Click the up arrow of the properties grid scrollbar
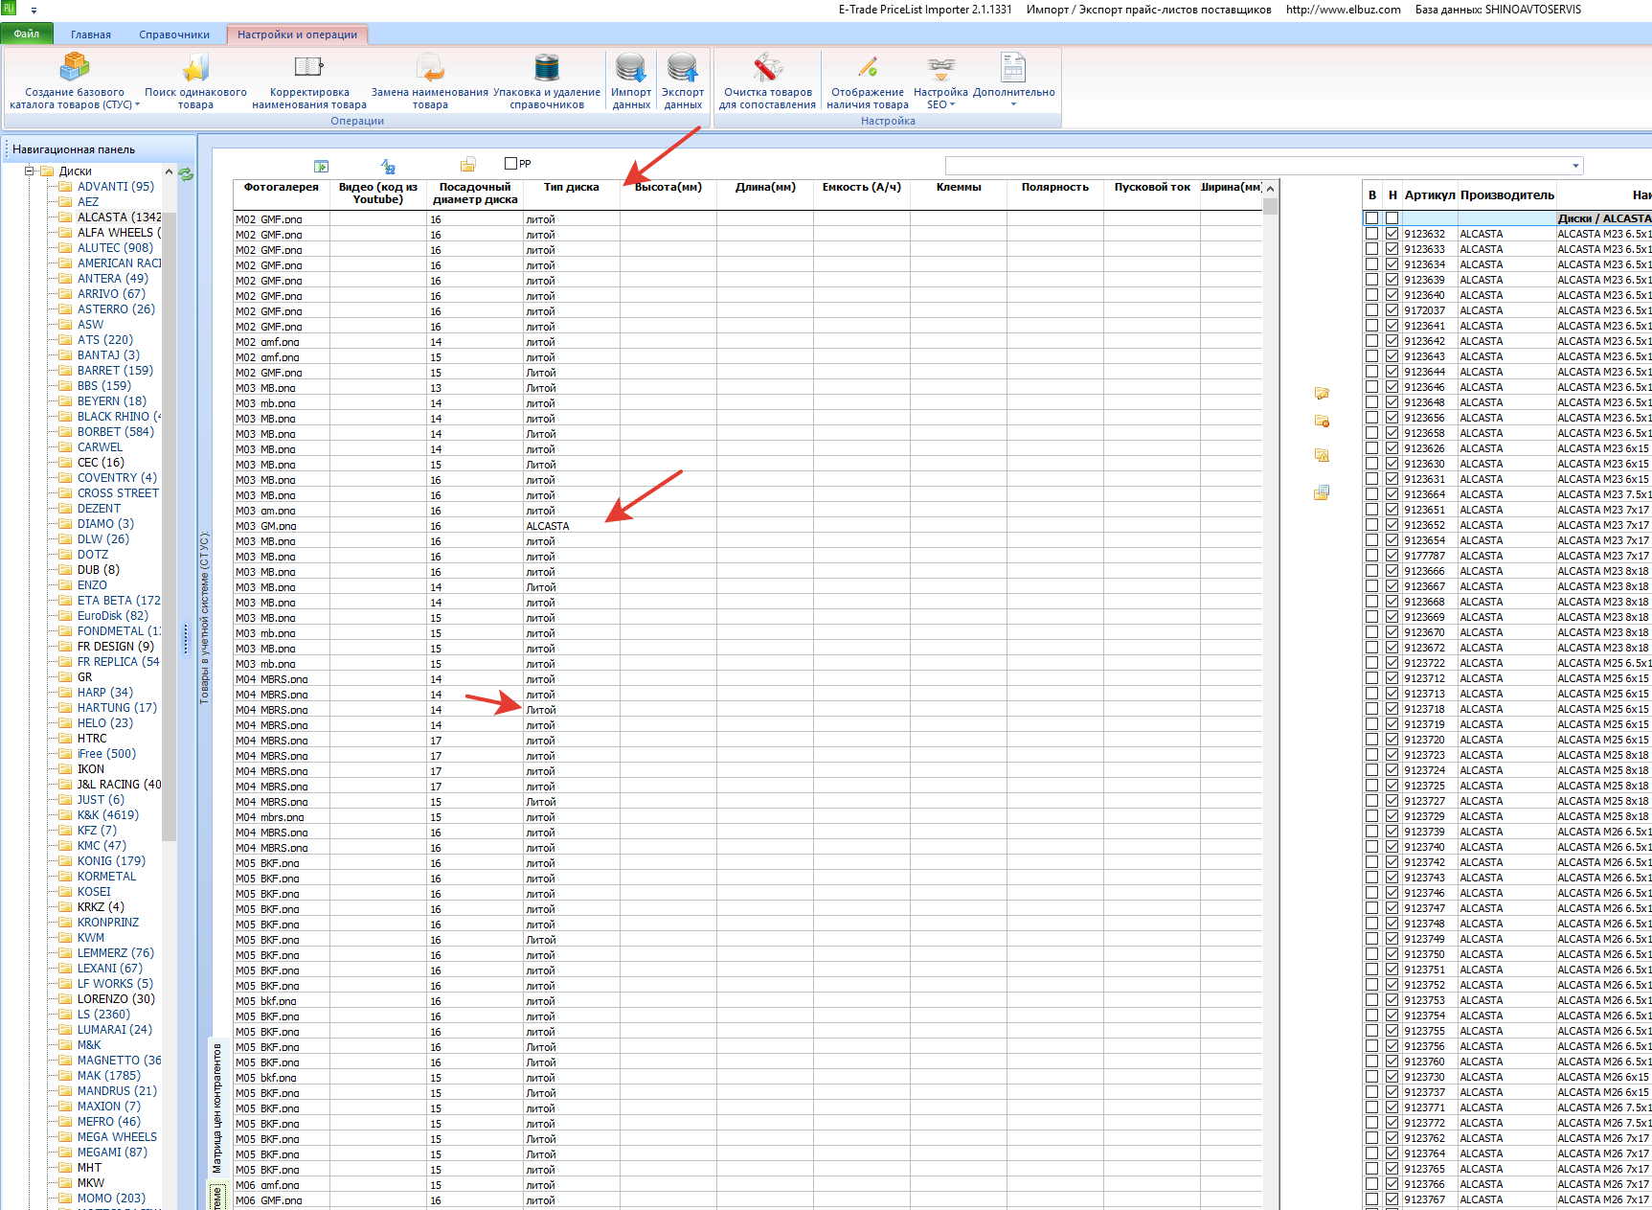Screen dimensions: 1652x1210 click(x=1270, y=189)
